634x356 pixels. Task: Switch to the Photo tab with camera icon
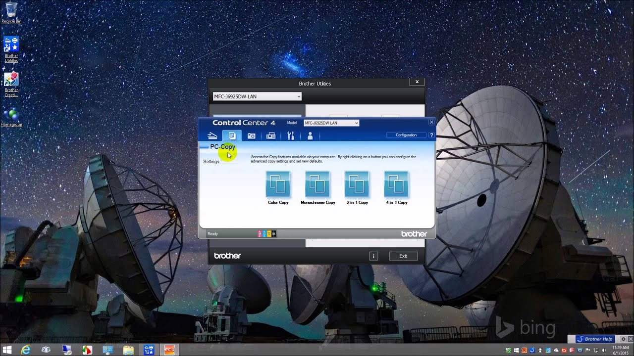tap(251, 135)
